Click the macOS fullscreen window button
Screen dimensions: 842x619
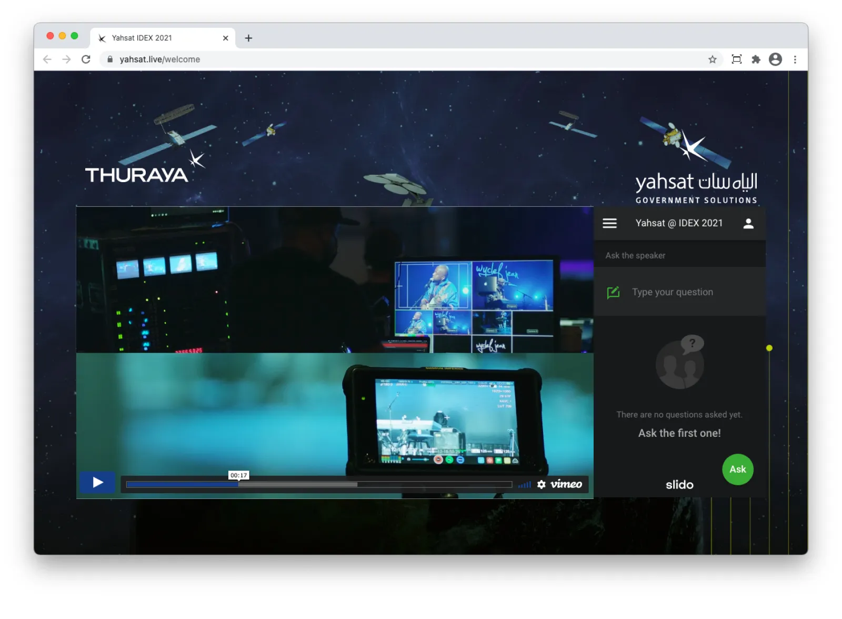(74, 36)
